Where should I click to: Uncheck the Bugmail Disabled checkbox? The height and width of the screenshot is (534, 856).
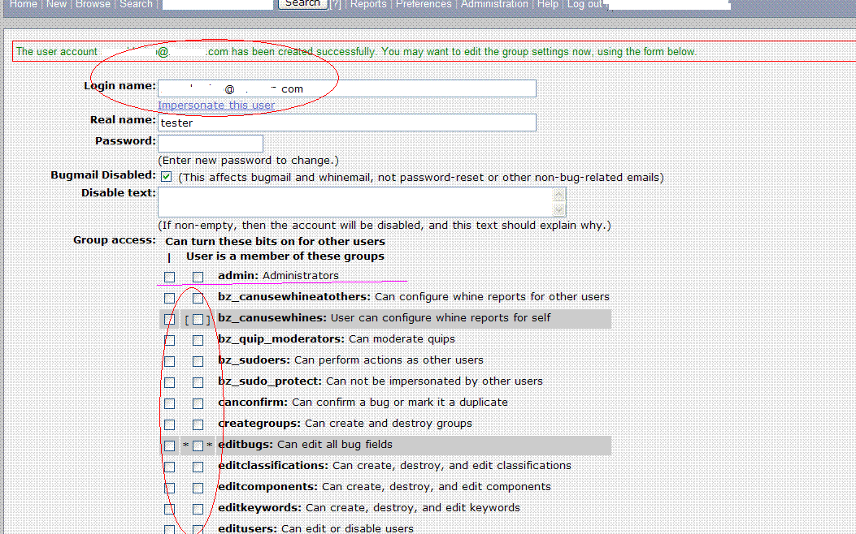166,177
